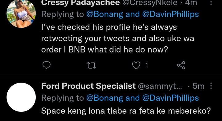
Task: Open Ford Product Specialist display name
Action: [x=88, y=86]
